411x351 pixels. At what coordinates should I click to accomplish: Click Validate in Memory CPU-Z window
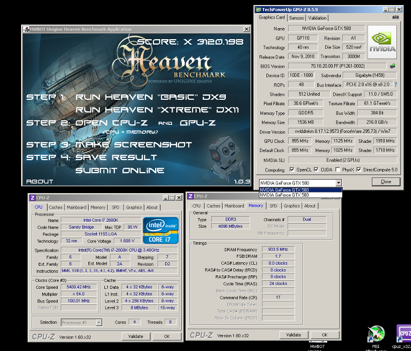point(293,335)
